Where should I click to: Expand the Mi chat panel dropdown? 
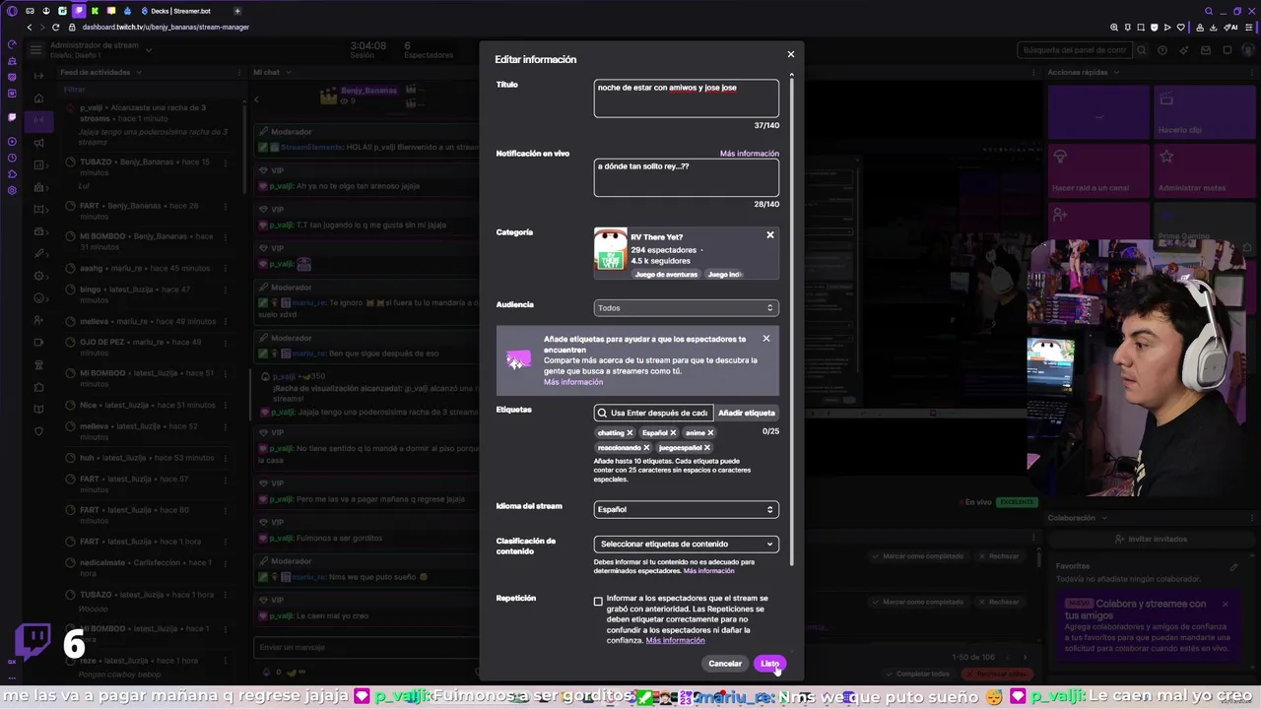point(287,72)
